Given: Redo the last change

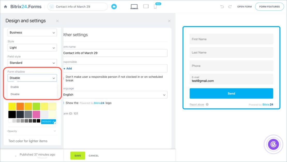Looking at the screenshot, I should [x=230, y=6].
